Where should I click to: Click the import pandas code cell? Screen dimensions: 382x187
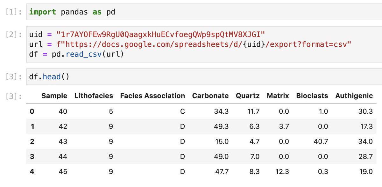pyautogui.click(x=204, y=12)
